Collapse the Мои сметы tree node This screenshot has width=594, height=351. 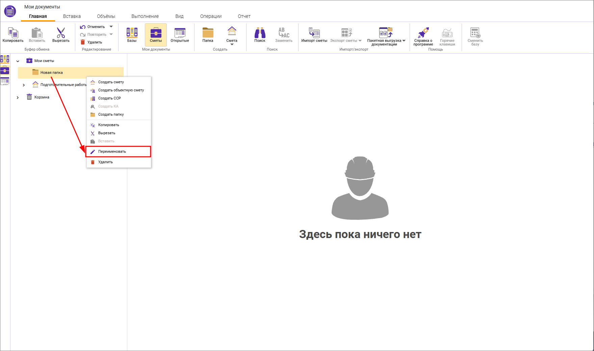18,60
